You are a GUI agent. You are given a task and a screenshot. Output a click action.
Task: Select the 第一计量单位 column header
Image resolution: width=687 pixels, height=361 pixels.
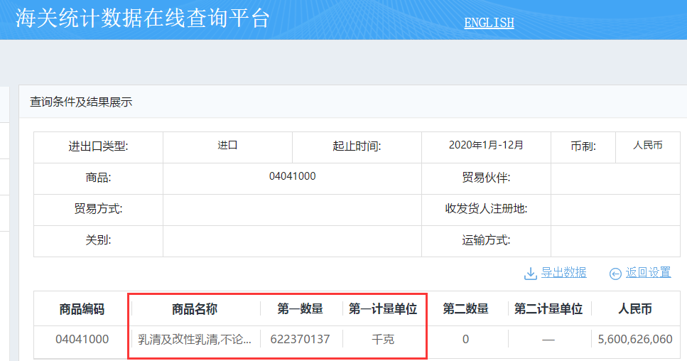(383, 309)
